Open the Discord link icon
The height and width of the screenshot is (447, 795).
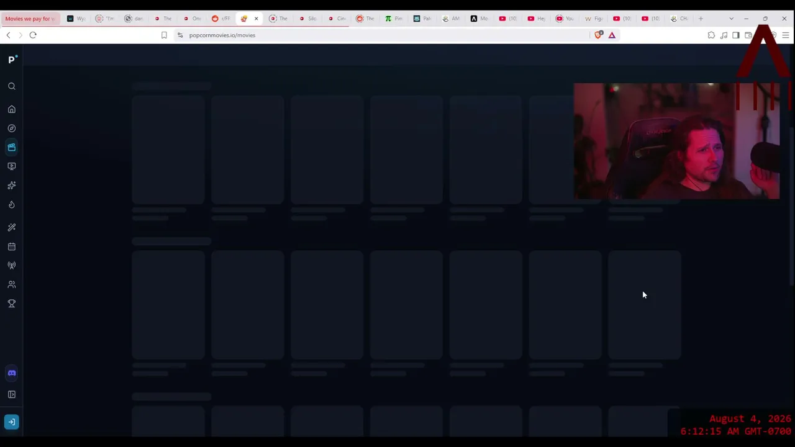pos(12,373)
